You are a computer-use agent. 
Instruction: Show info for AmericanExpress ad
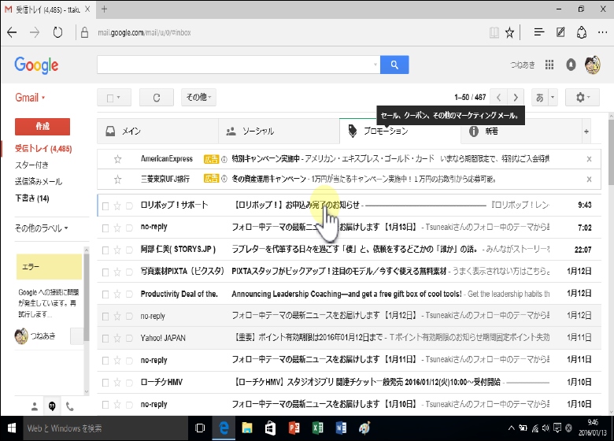pyautogui.click(x=224, y=159)
